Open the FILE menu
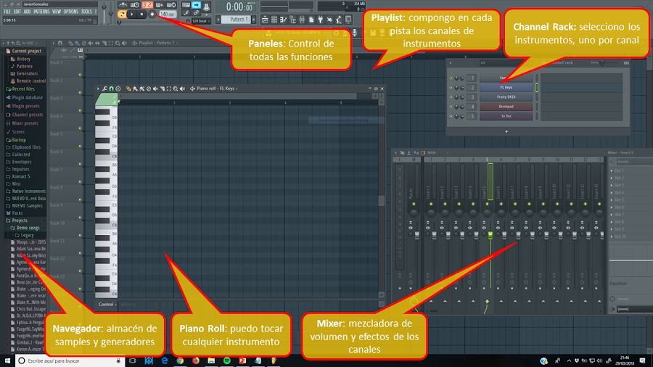Image resolution: width=653 pixels, height=367 pixels. click(x=7, y=12)
